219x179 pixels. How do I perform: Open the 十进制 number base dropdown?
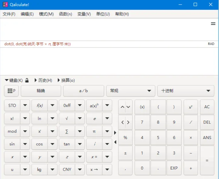point(186,91)
